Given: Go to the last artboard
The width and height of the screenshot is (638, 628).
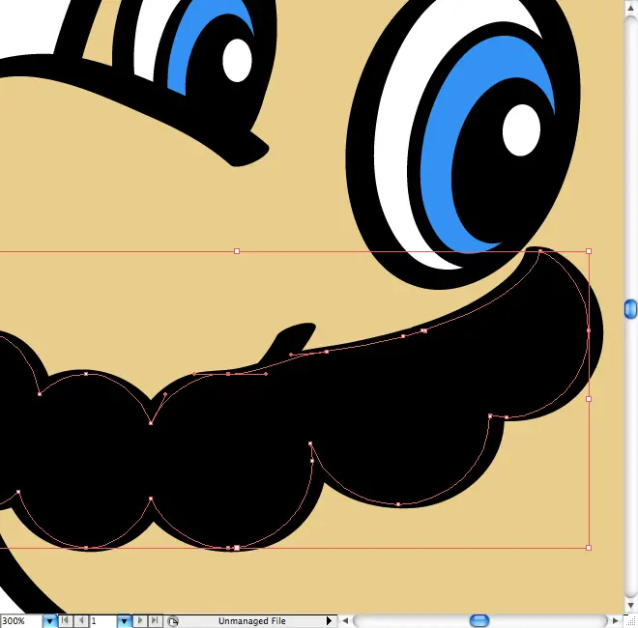Looking at the screenshot, I should (155, 620).
